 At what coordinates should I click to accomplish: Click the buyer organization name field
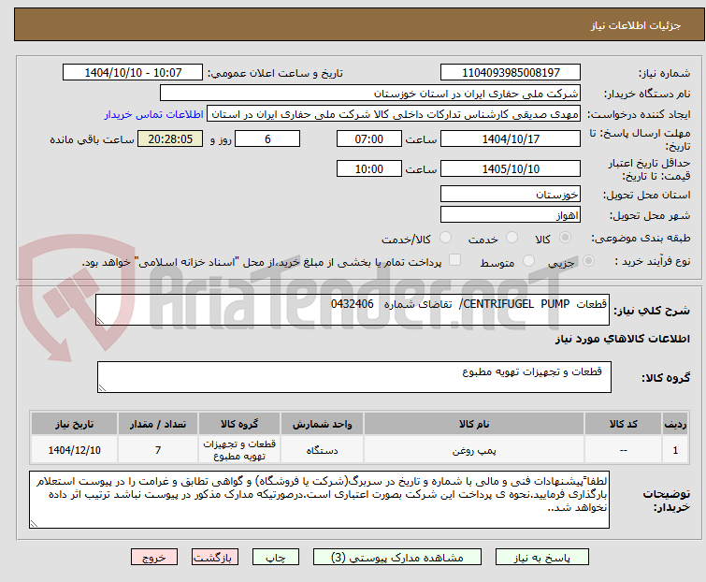[x=370, y=94]
